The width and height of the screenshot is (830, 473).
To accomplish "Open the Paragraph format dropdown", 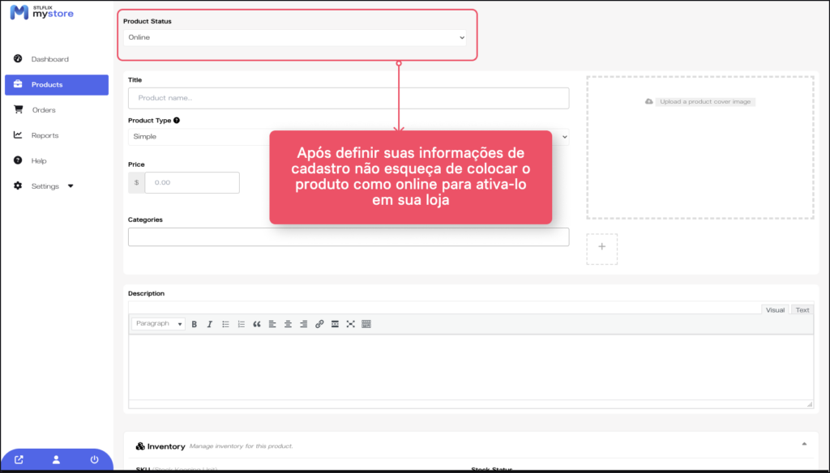I will (158, 324).
